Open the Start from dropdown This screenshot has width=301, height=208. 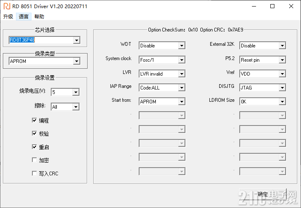162,101
